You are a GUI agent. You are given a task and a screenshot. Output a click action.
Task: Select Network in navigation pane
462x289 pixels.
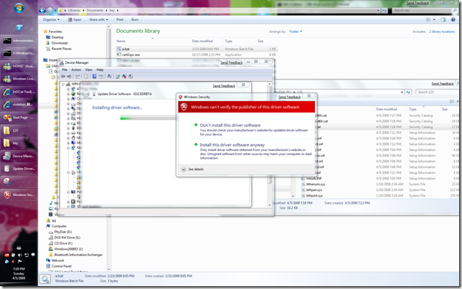pyautogui.click(x=55, y=260)
